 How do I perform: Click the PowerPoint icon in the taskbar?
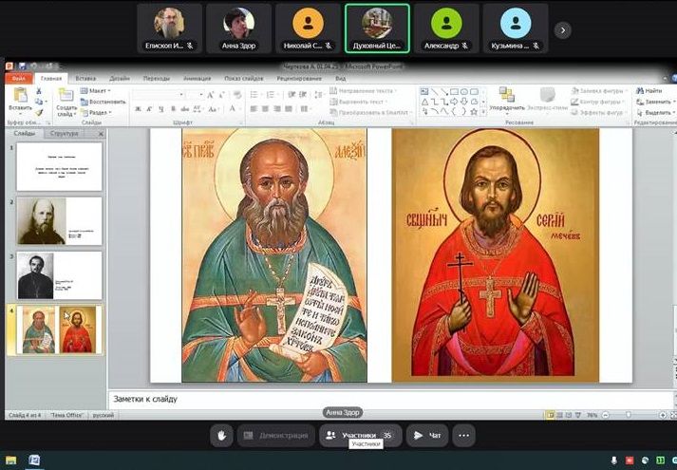coord(34,461)
